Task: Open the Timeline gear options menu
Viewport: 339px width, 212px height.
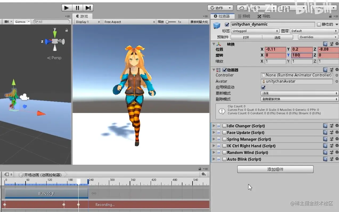Action: click(x=204, y=174)
